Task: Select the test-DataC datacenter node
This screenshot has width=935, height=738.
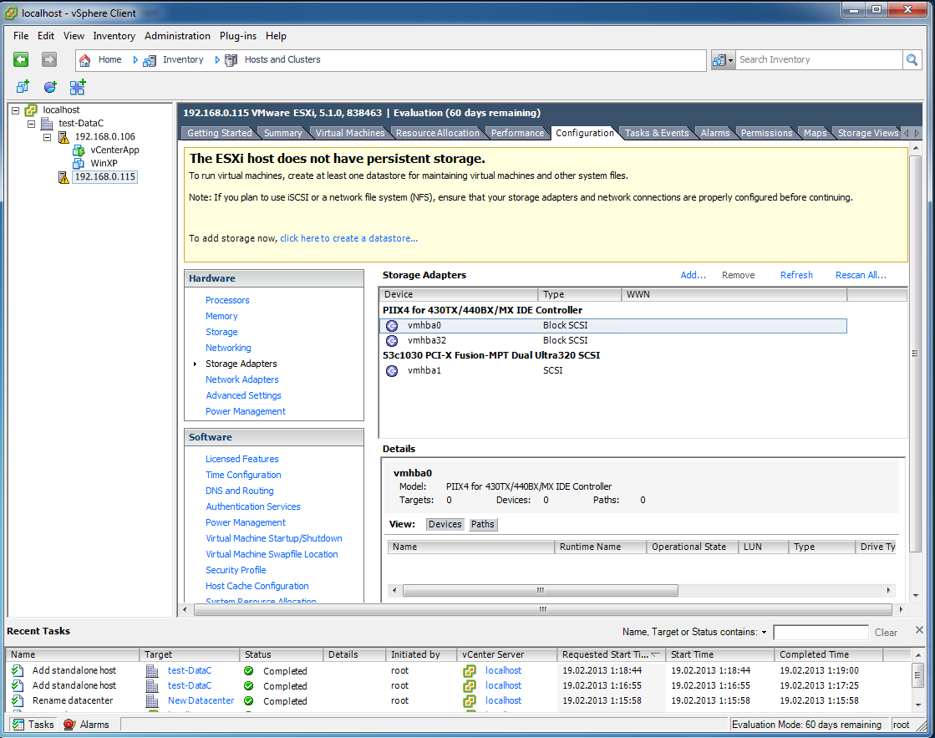Action: pos(80,123)
